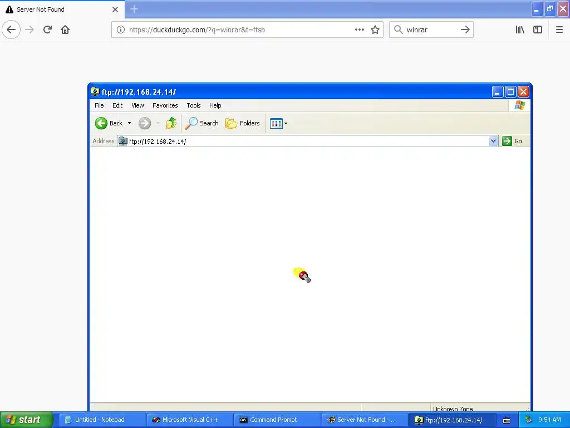Close the Server Not Found tab

click(x=115, y=9)
